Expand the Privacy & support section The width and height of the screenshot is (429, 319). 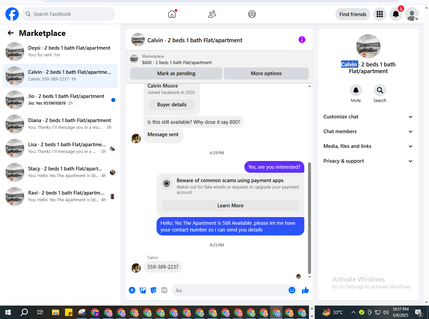368,161
